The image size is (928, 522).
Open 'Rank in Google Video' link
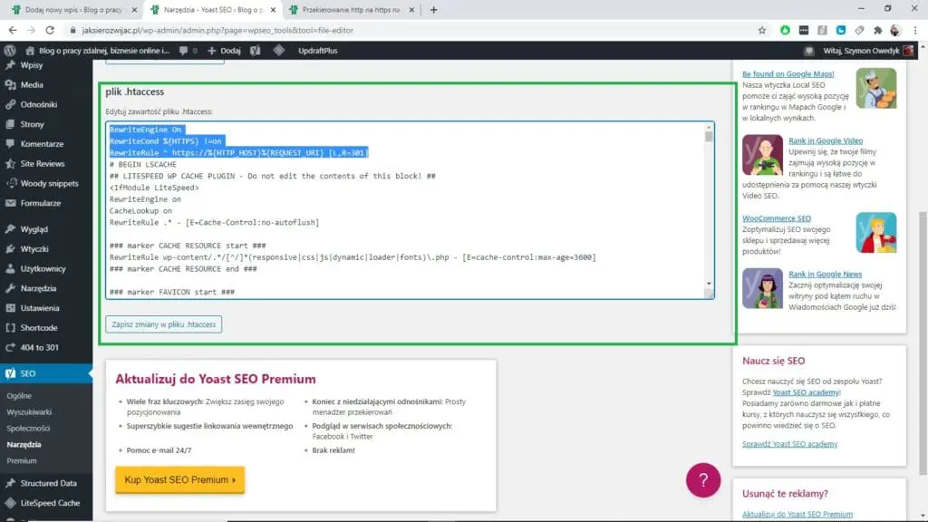point(826,140)
